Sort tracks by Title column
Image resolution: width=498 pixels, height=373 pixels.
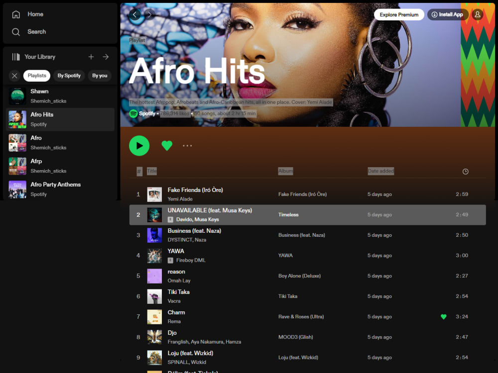coord(152,171)
